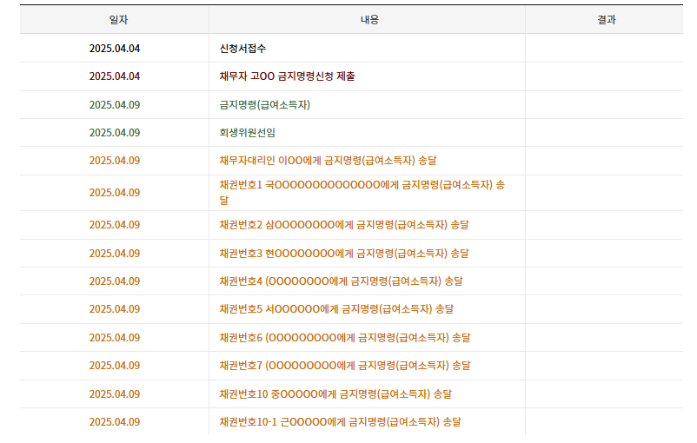Screen dimensions: 697x443
Task: Click the '채권번호7' 송달 entry
Action: pos(345,365)
